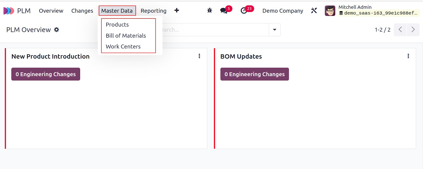
Task: Open the Changes menu
Action: coord(82,11)
